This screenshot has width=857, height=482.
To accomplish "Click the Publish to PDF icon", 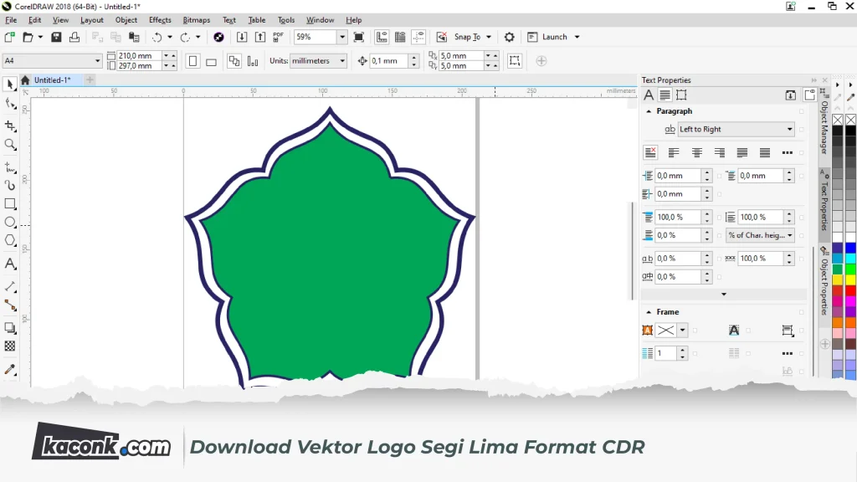I will [x=278, y=37].
